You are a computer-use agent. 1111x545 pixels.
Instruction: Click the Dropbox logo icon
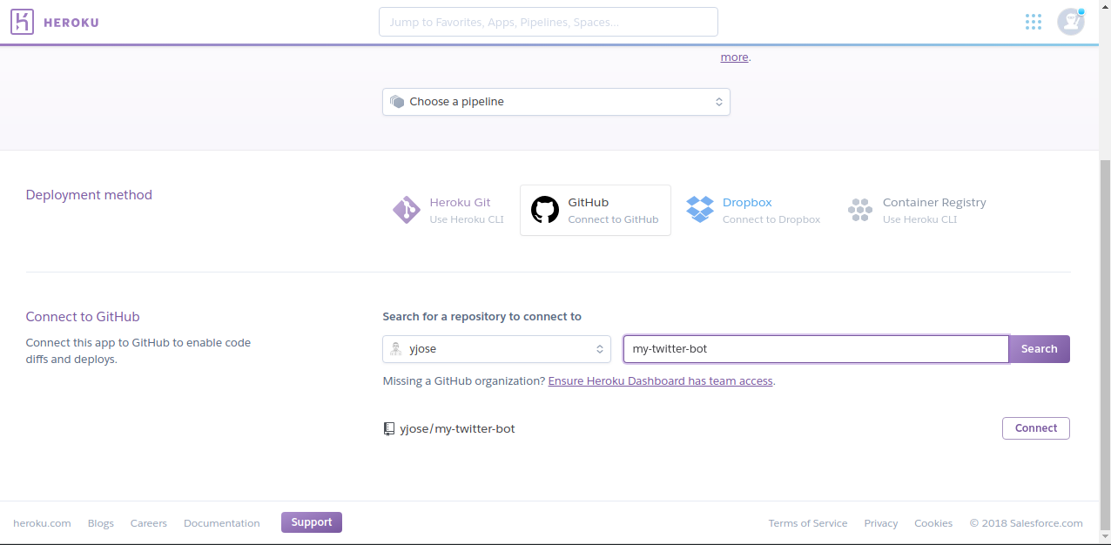(700, 209)
